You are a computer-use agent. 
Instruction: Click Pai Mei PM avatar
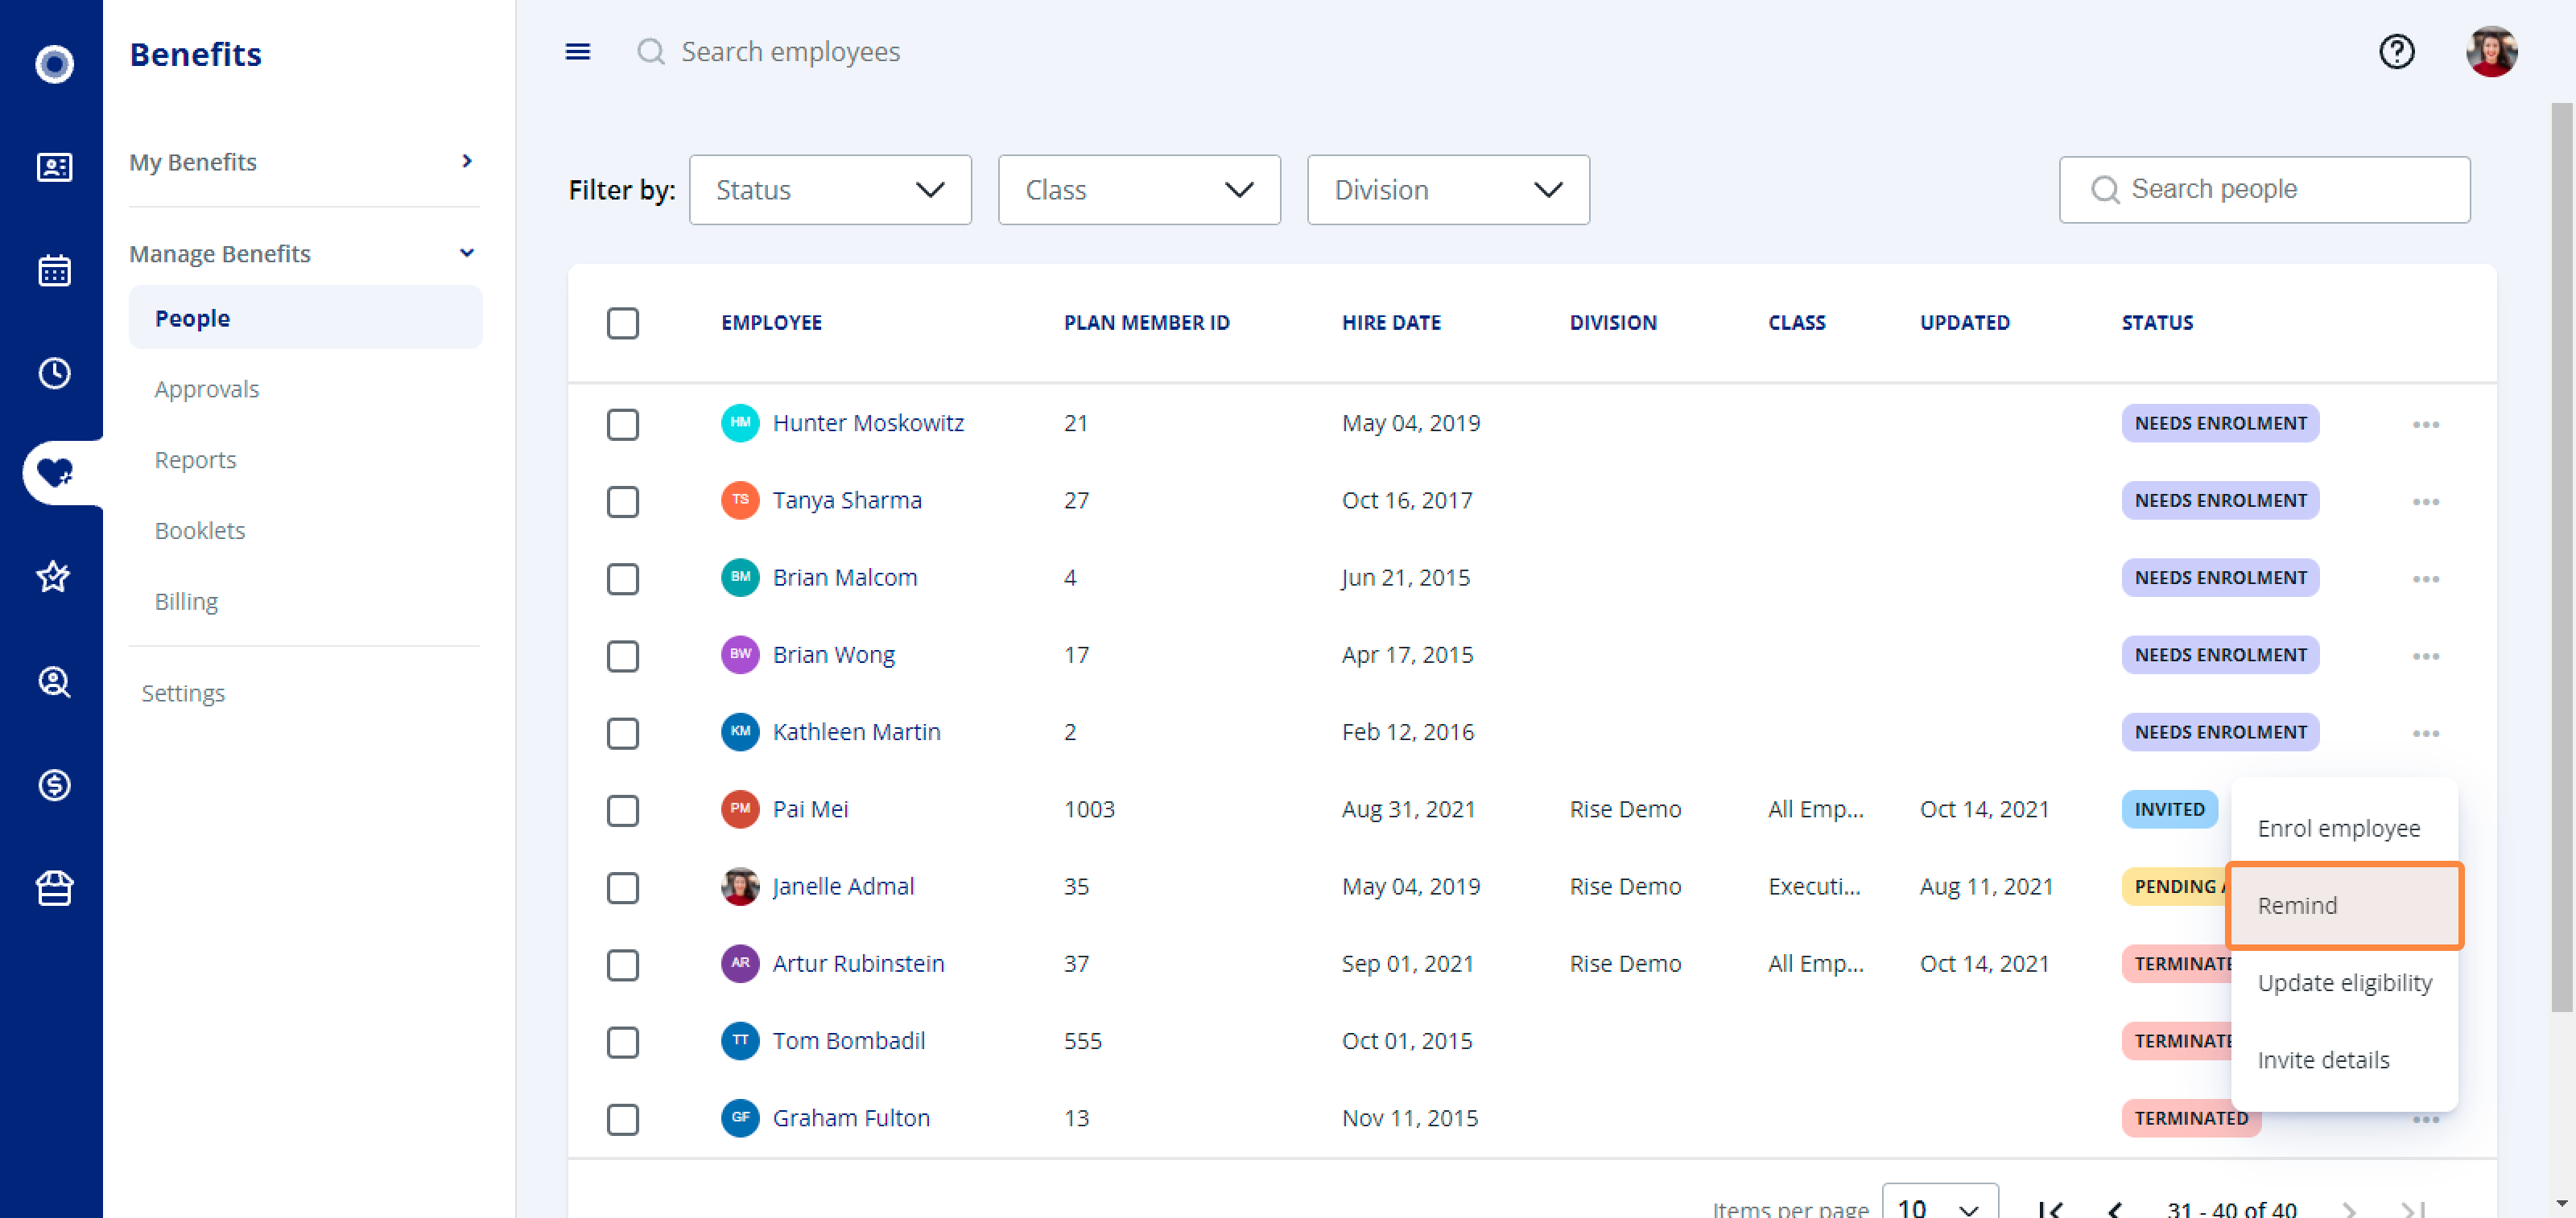(x=740, y=809)
